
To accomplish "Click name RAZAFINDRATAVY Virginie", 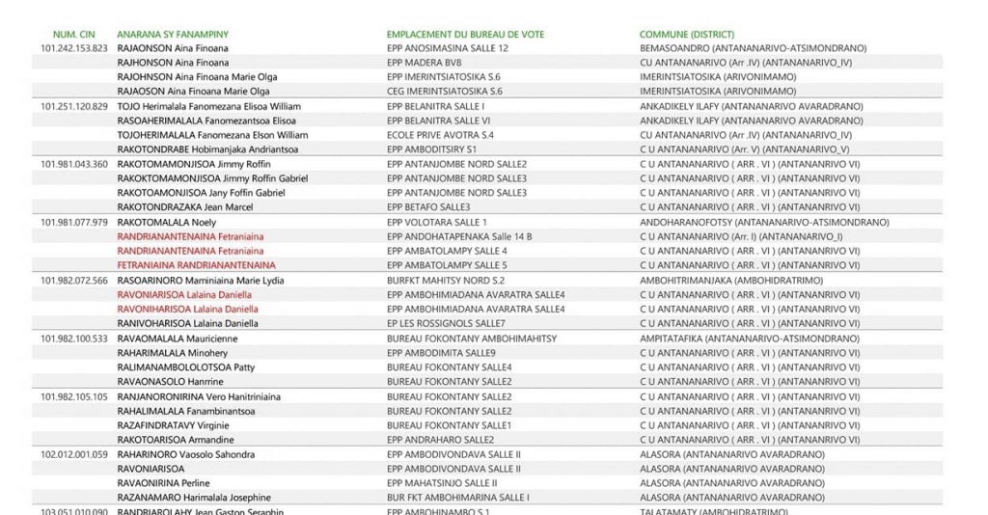I will tap(174, 425).
